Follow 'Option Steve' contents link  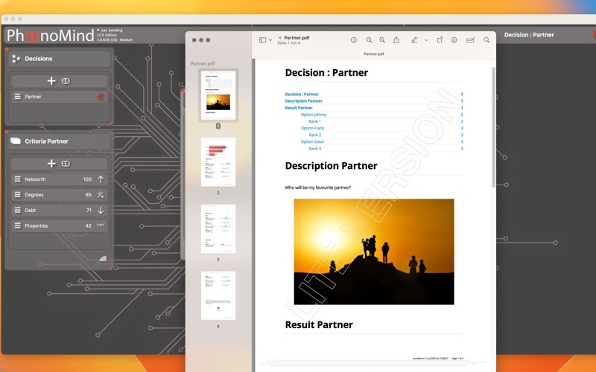[x=312, y=142]
